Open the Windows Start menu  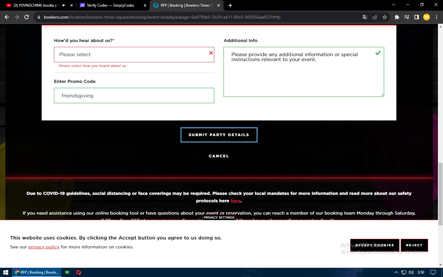(6, 272)
